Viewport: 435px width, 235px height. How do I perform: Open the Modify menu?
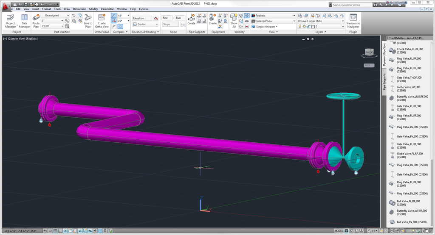coord(93,9)
